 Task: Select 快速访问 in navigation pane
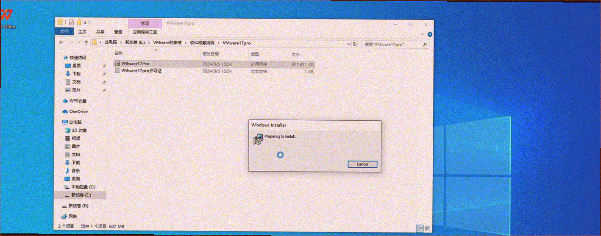coord(78,58)
